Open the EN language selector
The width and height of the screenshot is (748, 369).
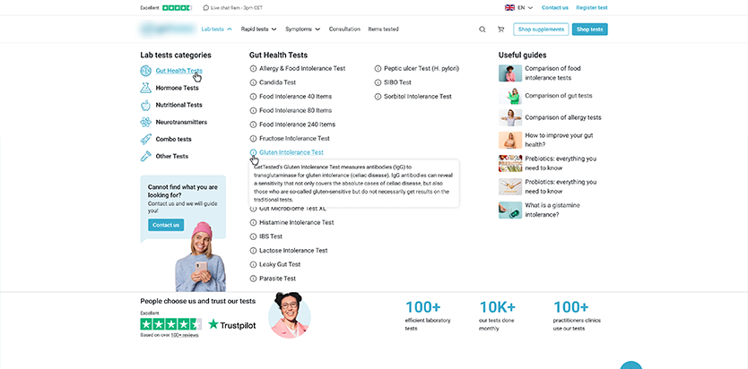tap(519, 7)
